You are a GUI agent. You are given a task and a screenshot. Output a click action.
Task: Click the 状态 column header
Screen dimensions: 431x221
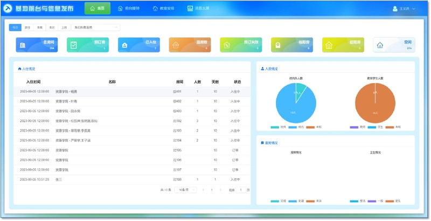[238, 82]
